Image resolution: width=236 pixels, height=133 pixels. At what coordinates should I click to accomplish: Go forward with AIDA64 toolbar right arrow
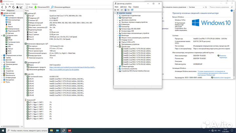6,7
